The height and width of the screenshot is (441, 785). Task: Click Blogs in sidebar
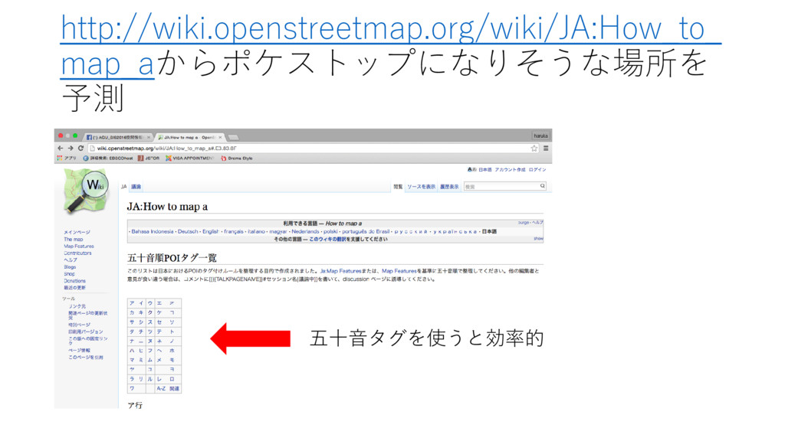click(x=70, y=267)
